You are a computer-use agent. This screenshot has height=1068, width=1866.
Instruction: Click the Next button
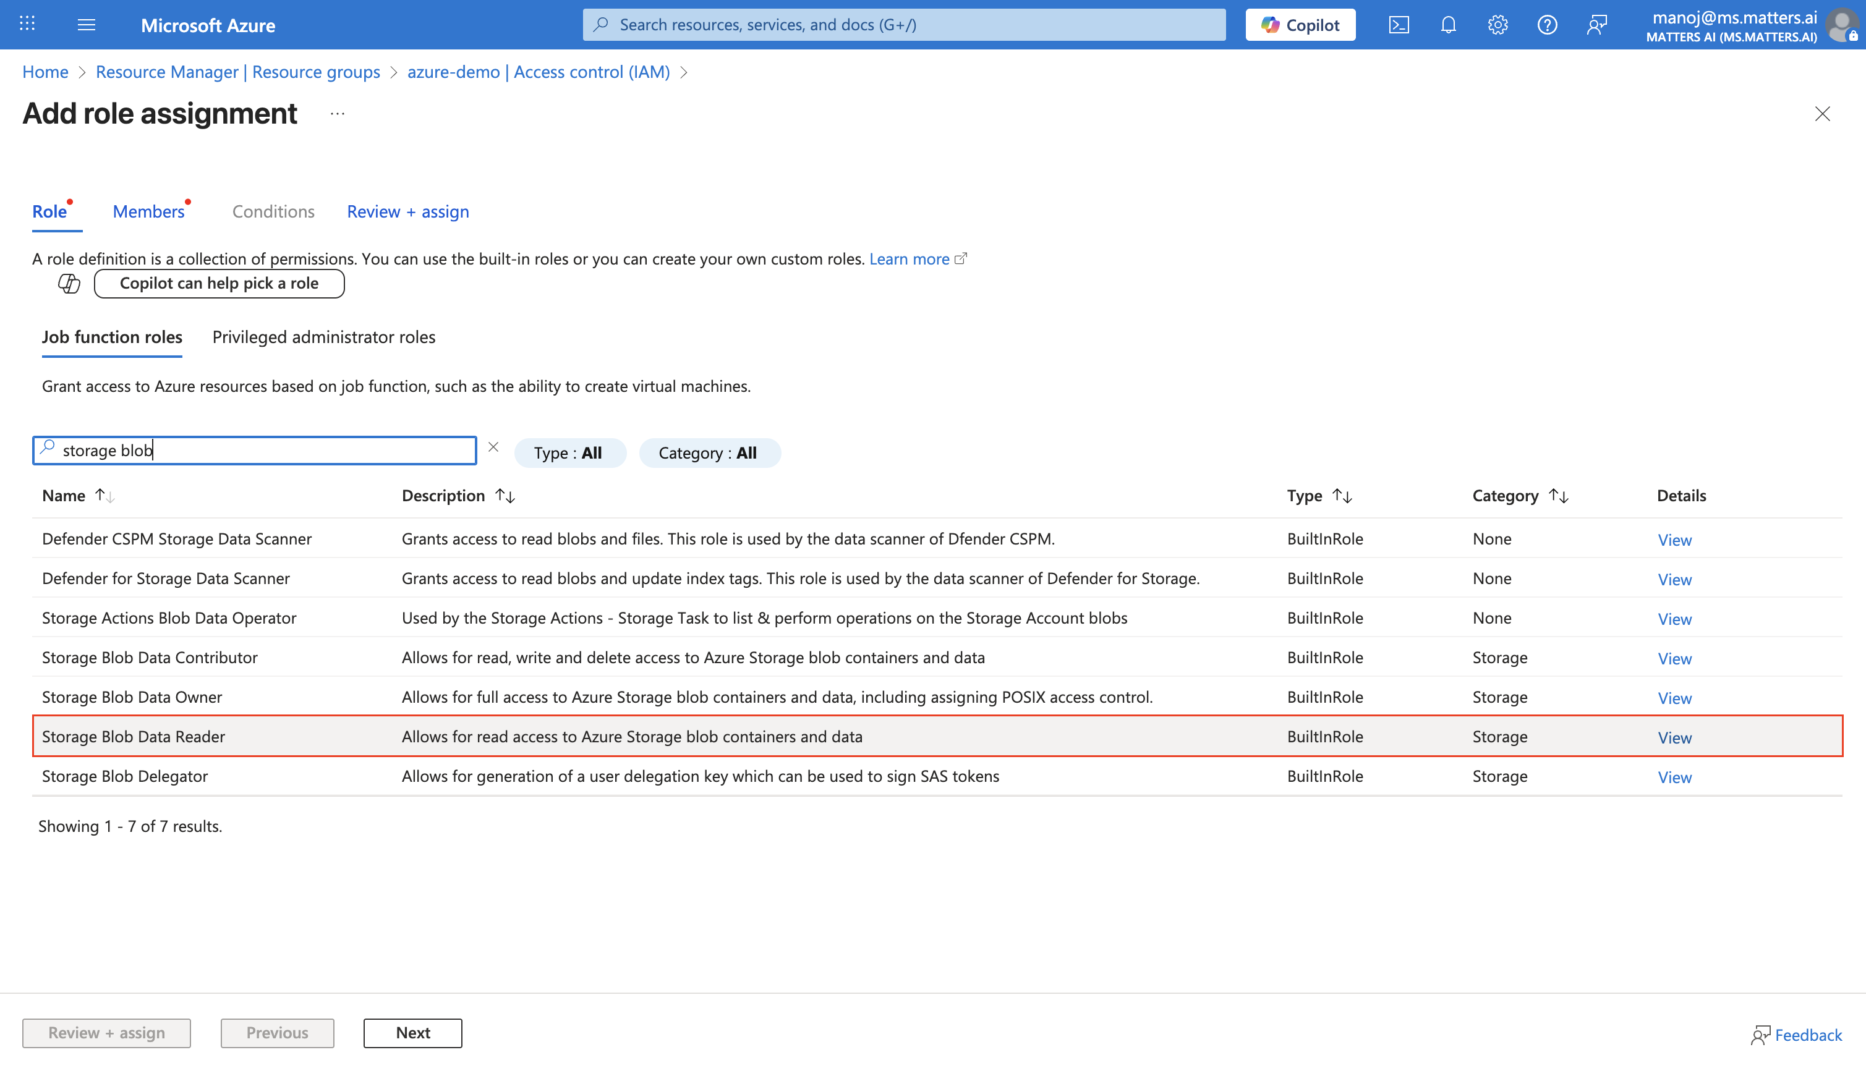(x=412, y=1033)
